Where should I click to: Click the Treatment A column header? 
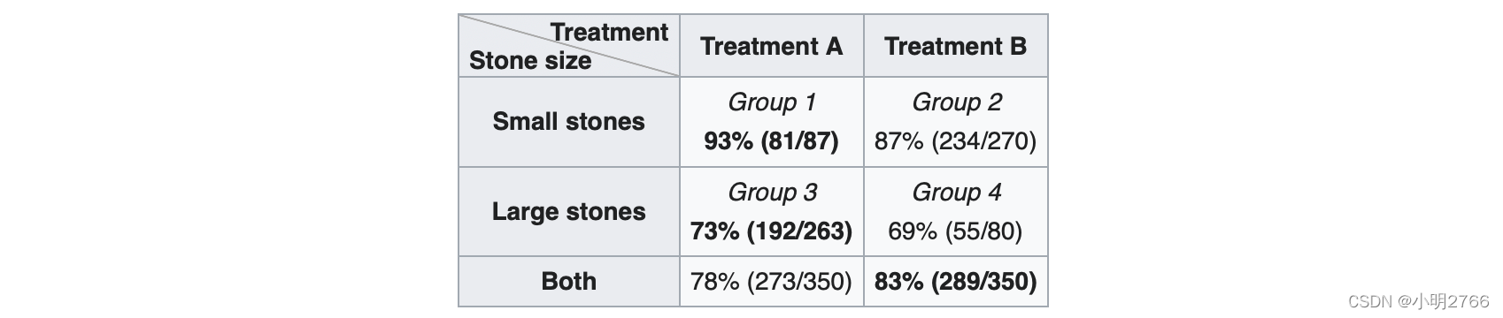771,46
